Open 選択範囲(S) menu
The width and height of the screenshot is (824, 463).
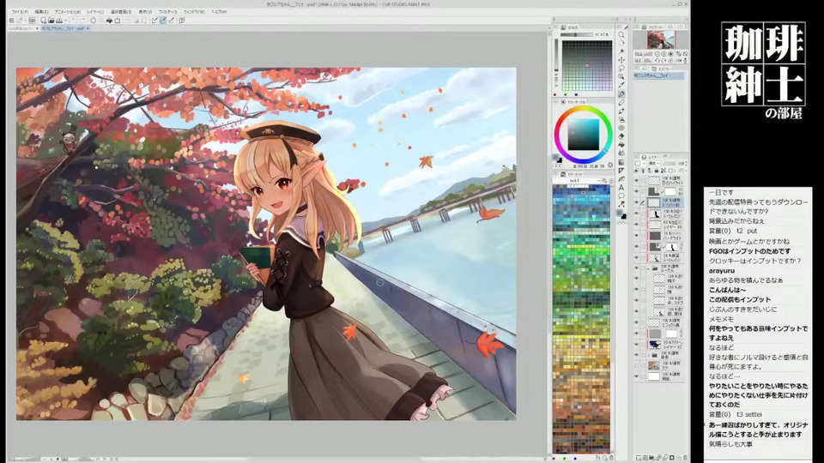121,11
